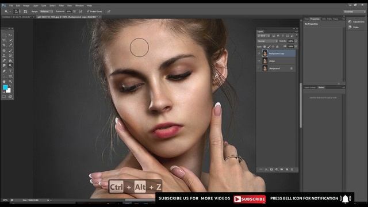This screenshot has height=207, width=368.
Task: Select the Lasso tool
Action: (4, 40)
